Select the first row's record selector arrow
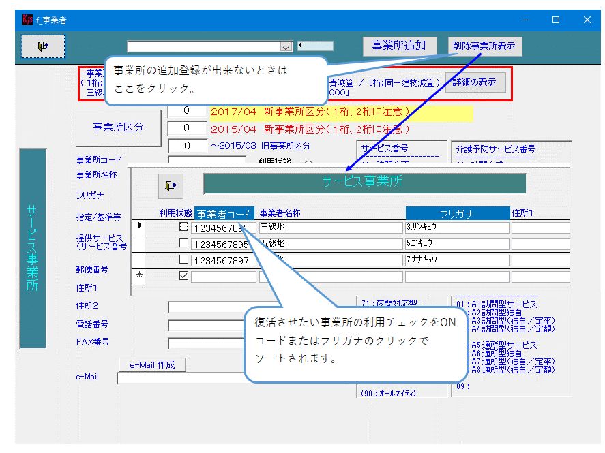This screenshot has width=605, height=453. point(141,225)
